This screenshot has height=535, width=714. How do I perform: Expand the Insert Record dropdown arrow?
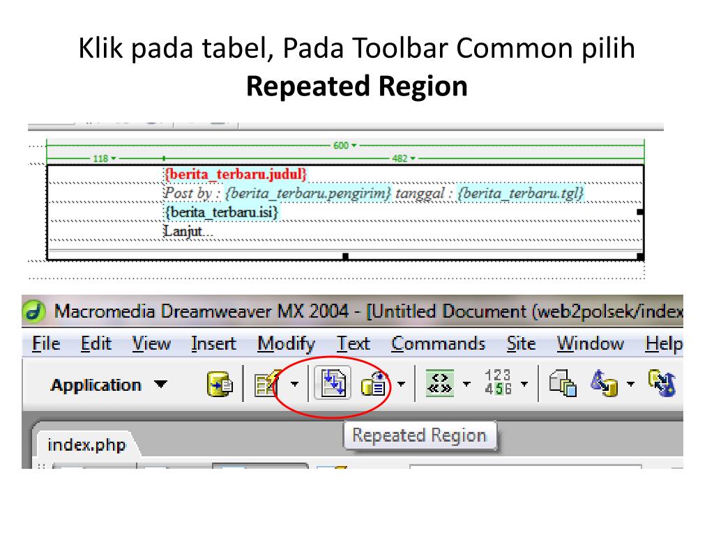tap(630, 384)
